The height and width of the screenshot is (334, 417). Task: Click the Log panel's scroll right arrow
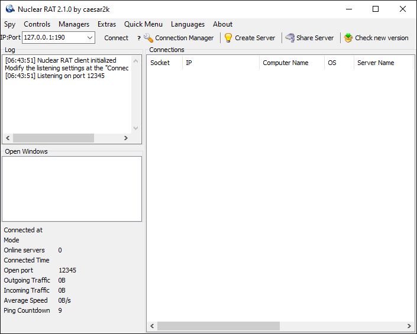125,138
